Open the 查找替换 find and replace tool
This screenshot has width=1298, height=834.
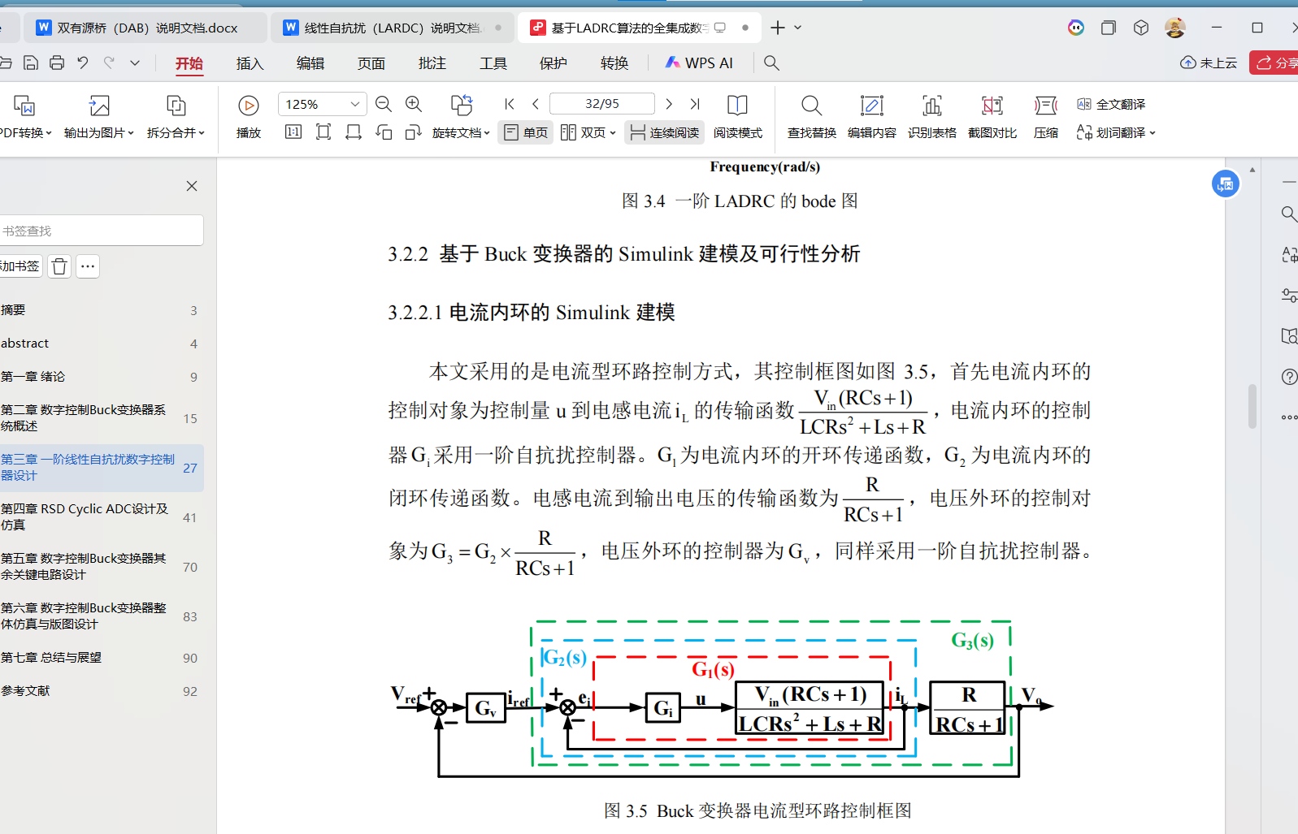coord(811,115)
